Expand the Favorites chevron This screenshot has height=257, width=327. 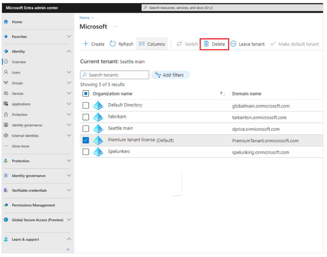[69, 36]
